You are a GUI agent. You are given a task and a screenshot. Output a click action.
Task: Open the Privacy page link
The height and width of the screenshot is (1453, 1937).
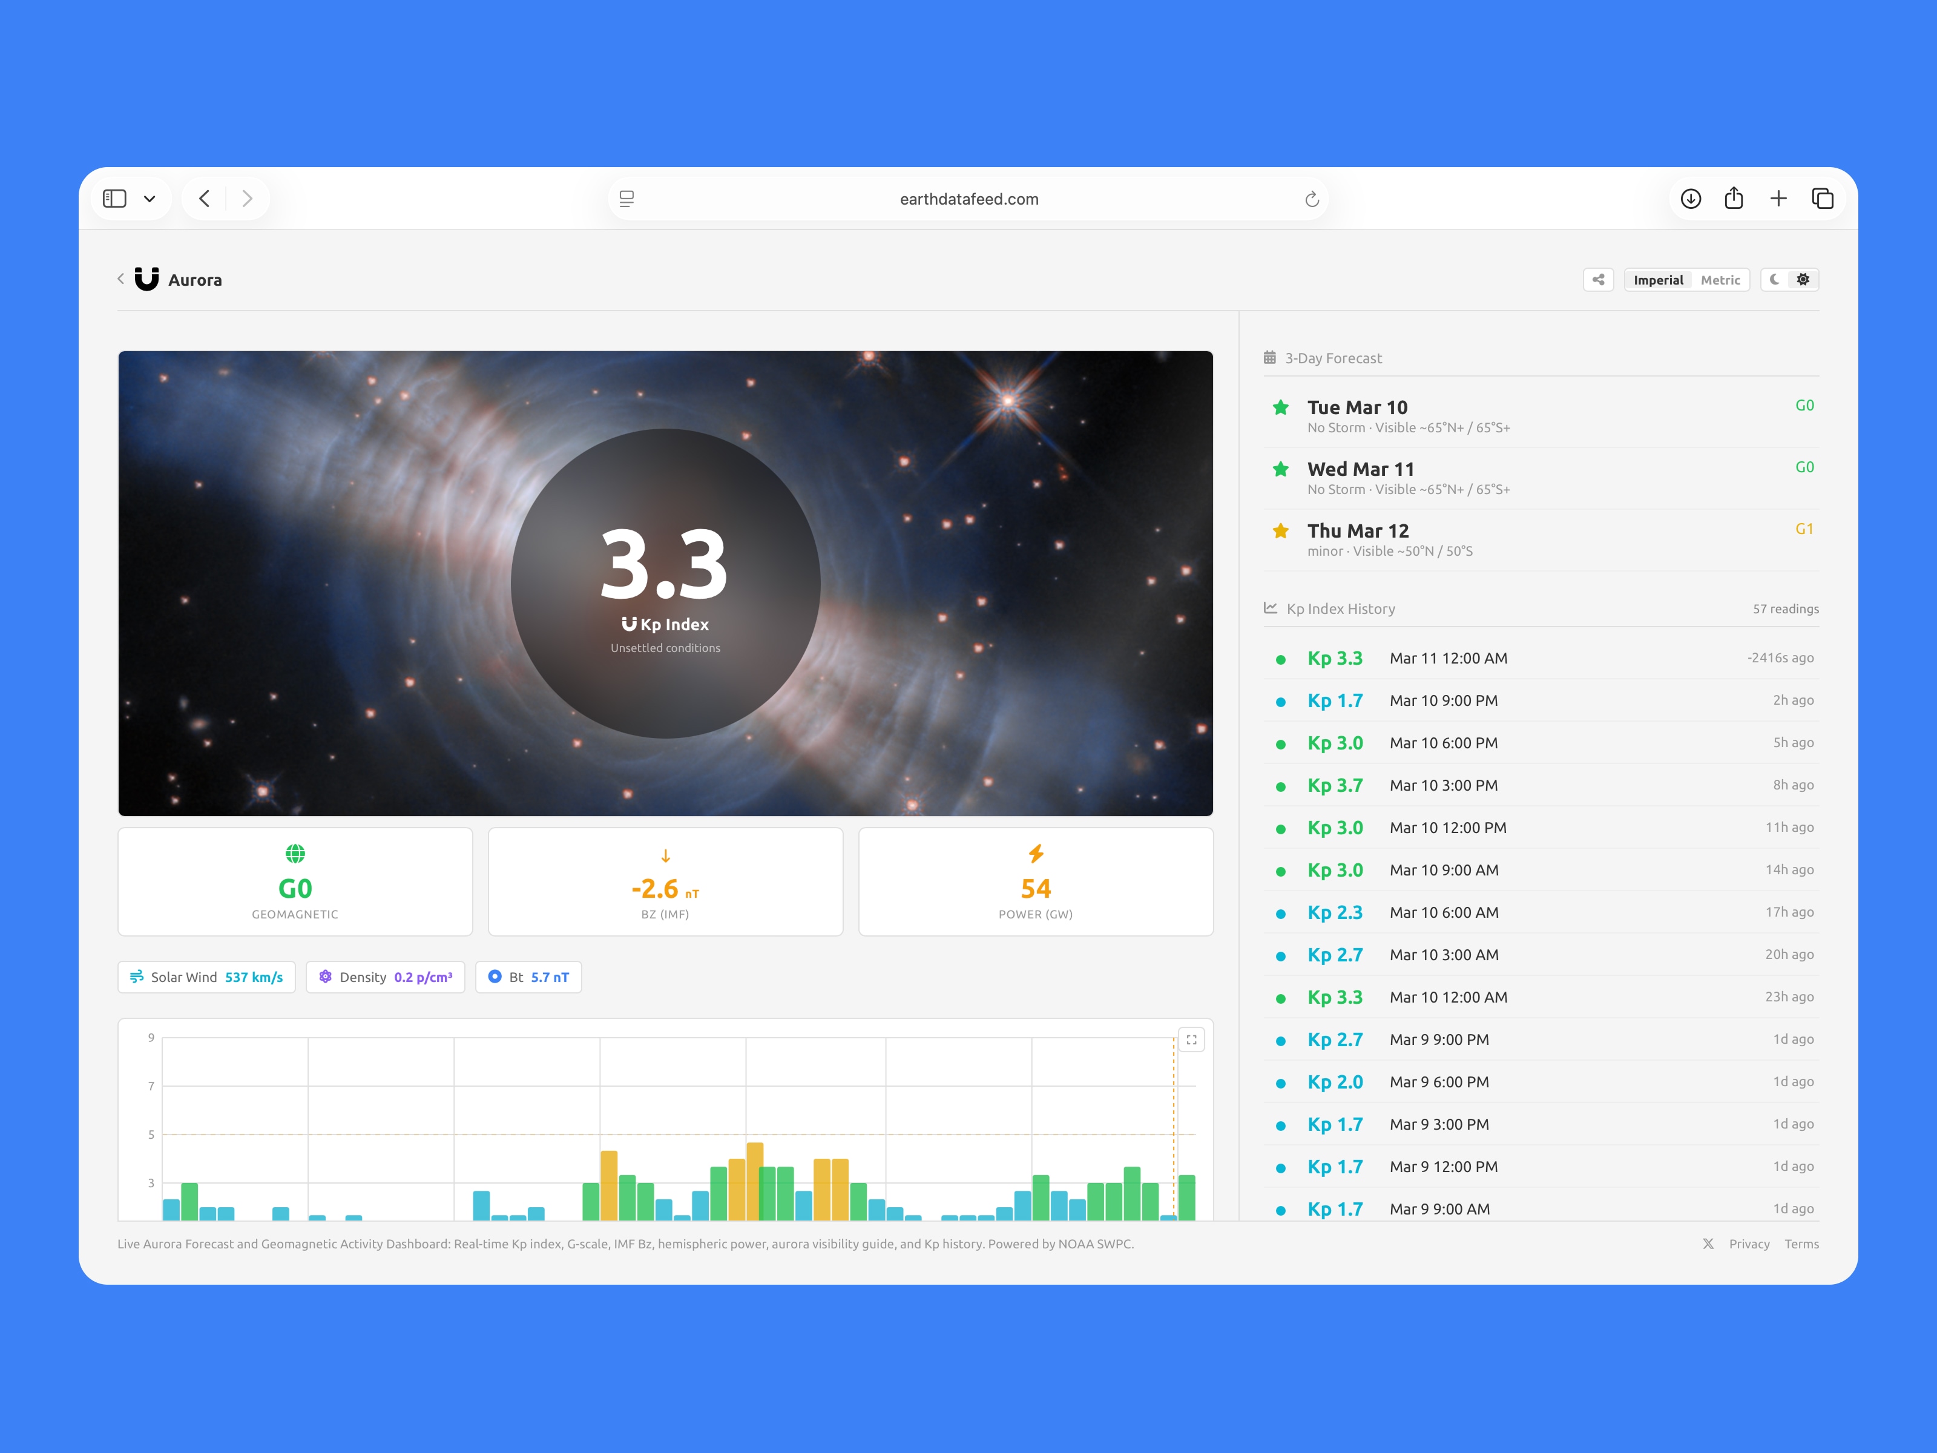click(1748, 1244)
